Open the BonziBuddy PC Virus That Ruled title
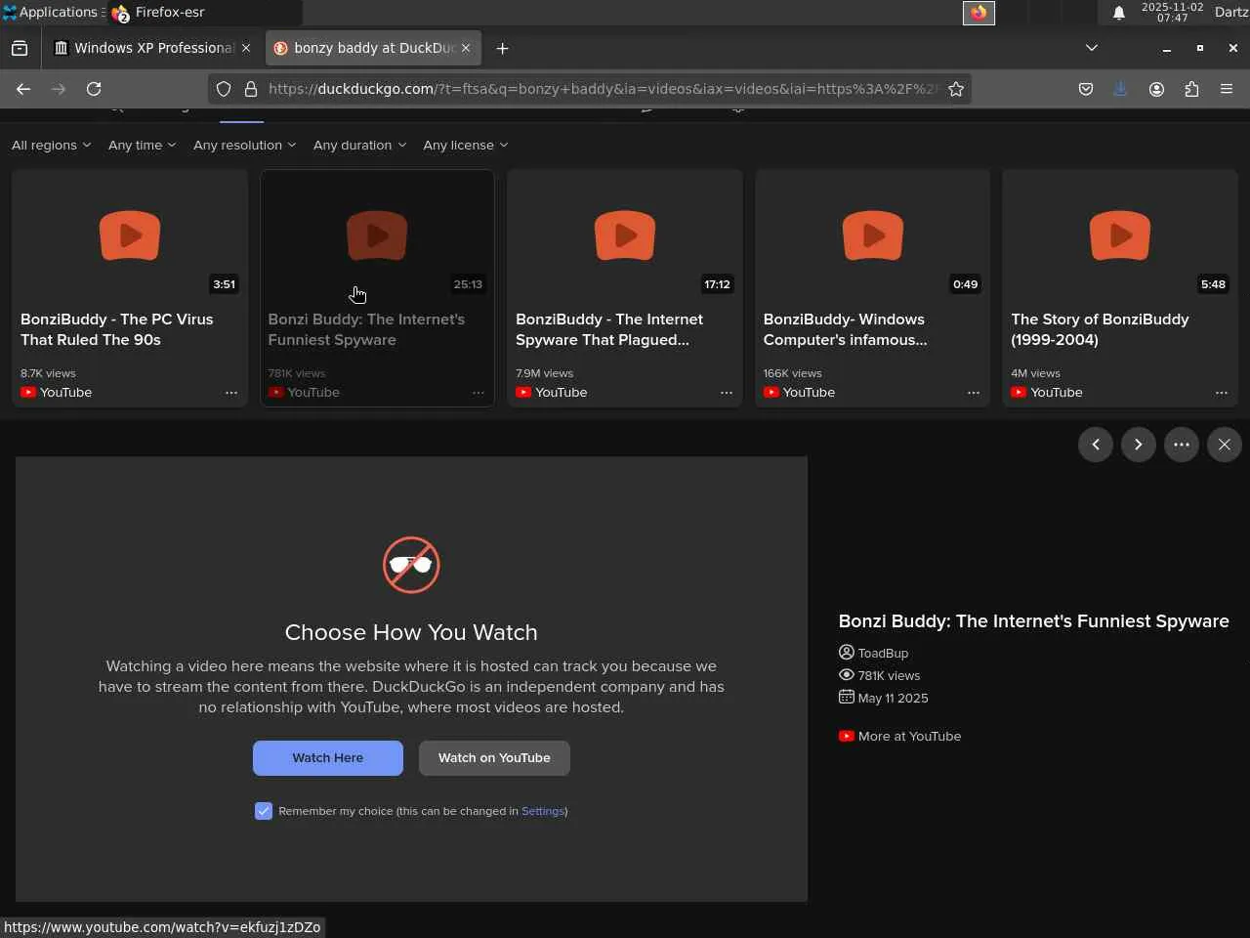Screen dimensions: 1250x938 117,329
